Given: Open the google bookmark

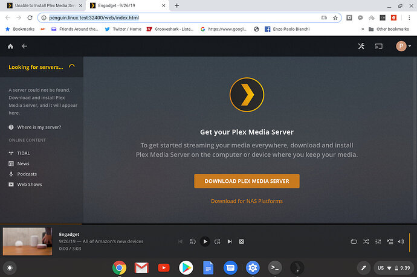Looking at the screenshot, I should coord(224,29).
